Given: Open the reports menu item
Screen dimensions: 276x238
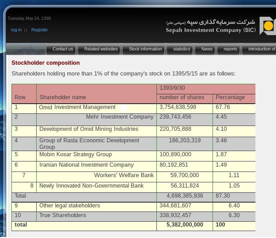Looking at the screenshot, I should [x=229, y=49].
